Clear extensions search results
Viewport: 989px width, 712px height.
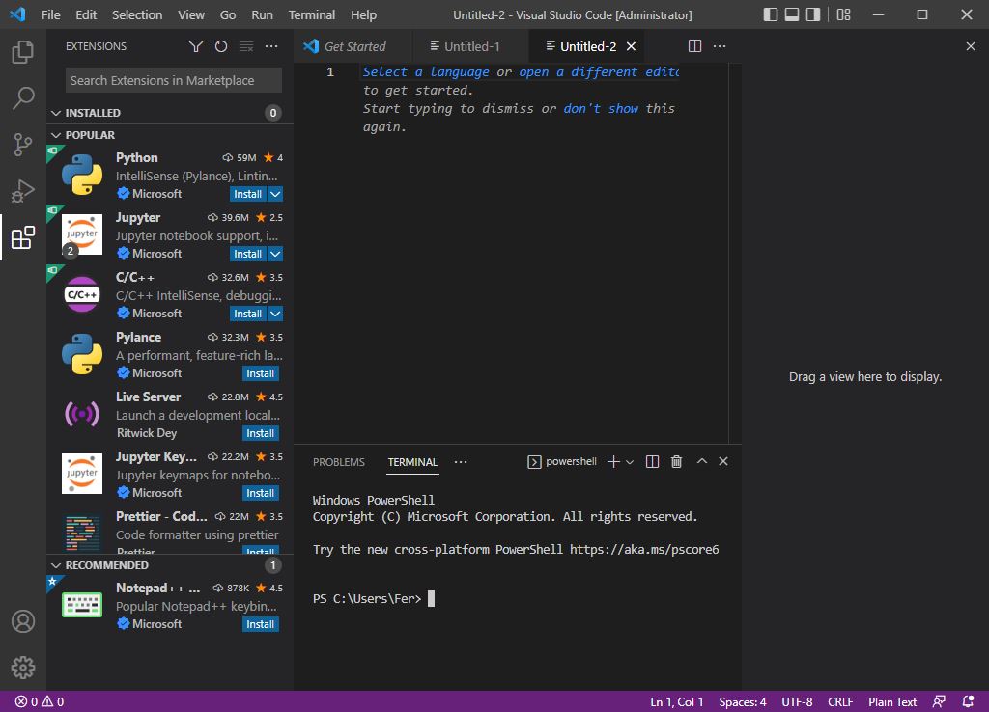pyautogui.click(x=246, y=46)
